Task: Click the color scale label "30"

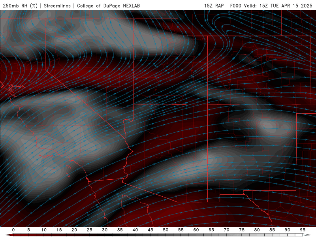Action: pos(105,230)
